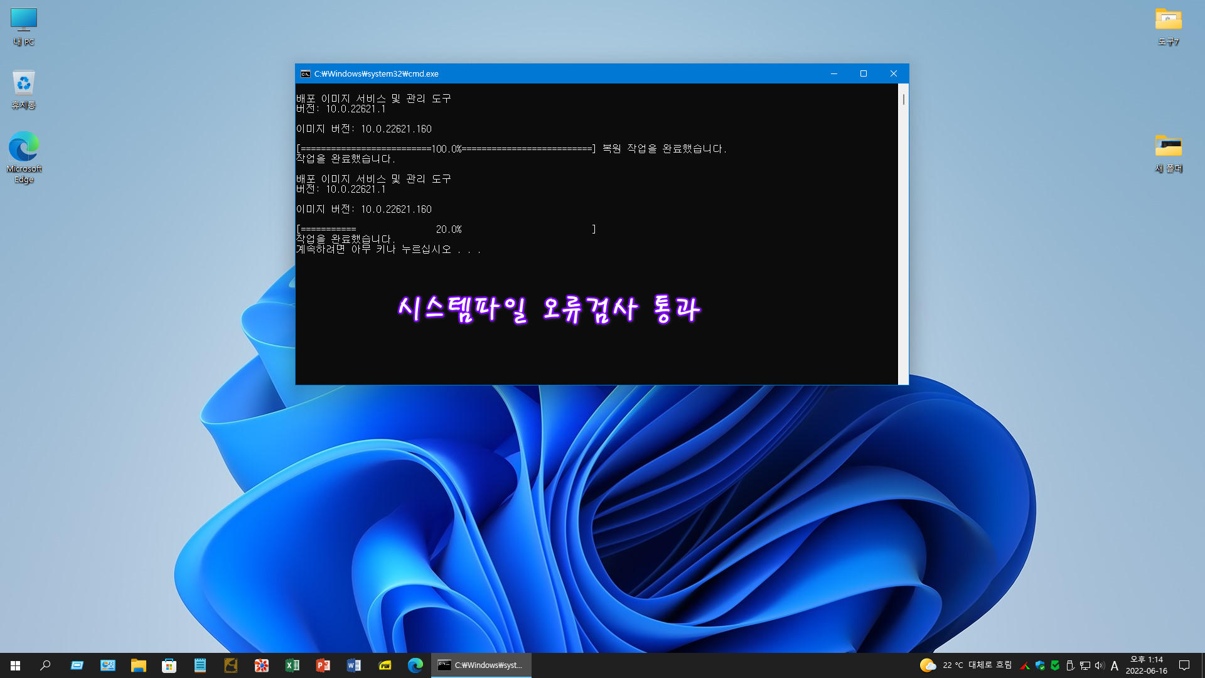Click the '복원 작업을 완료했습니다.' text
This screenshot has height=678, width=1205.
click(x=664, y=149)
